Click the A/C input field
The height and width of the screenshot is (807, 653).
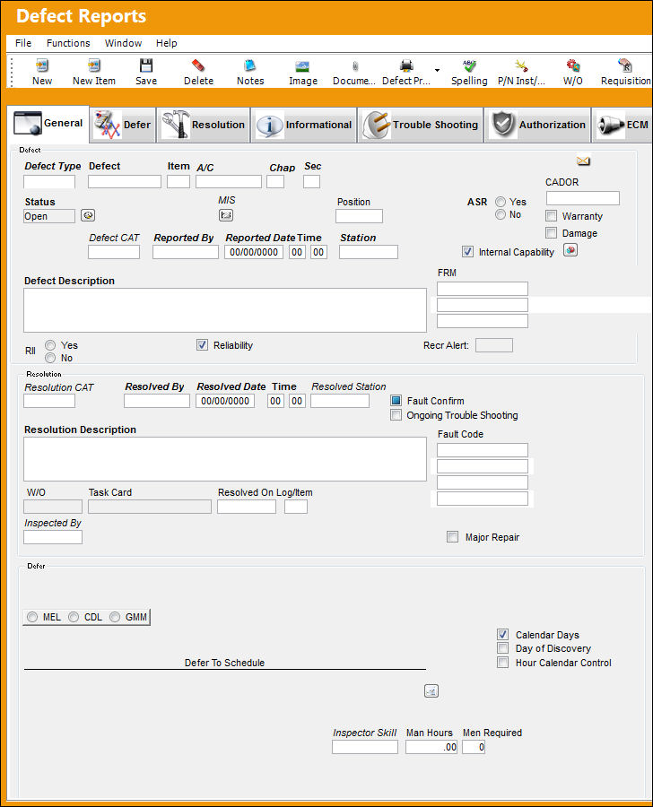click(x=228, y=181)
